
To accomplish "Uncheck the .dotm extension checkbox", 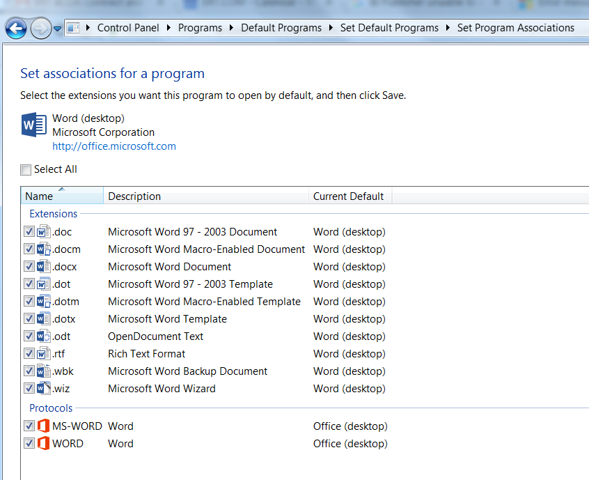I will [x=29, y=301].
